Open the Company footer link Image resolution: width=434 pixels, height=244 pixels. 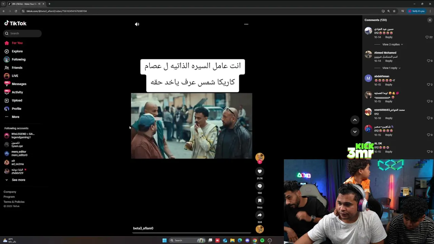[10, 192]
